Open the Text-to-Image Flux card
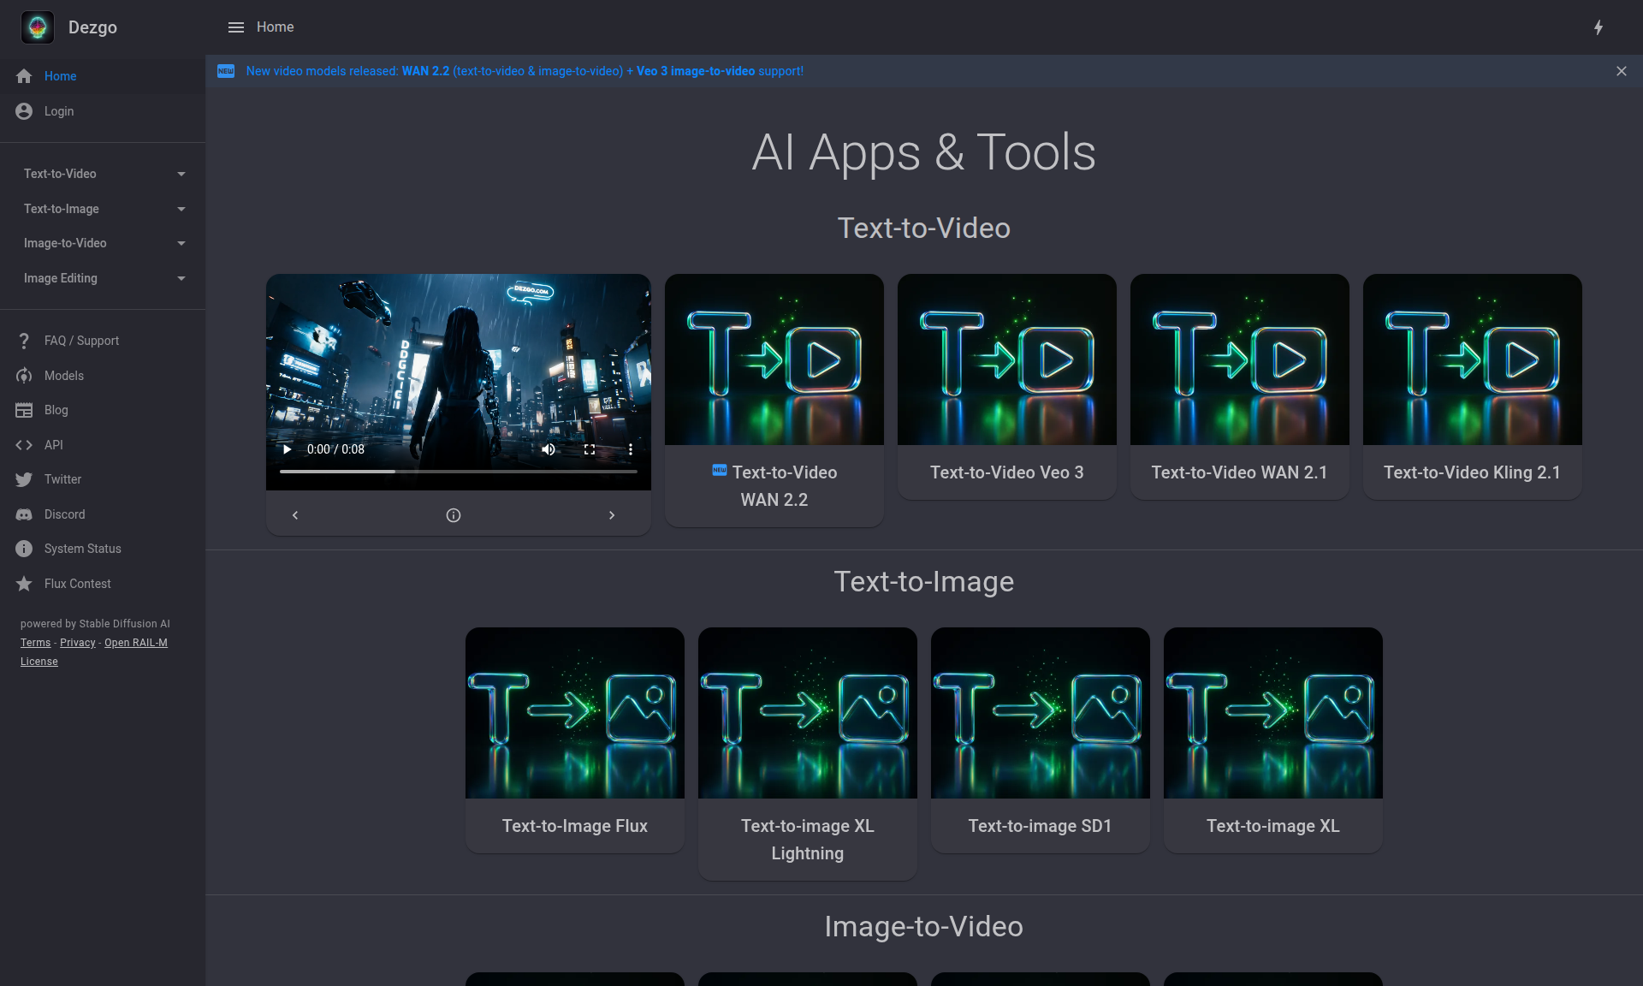This screenshot has width=1643, height=986. coord(575,740)
